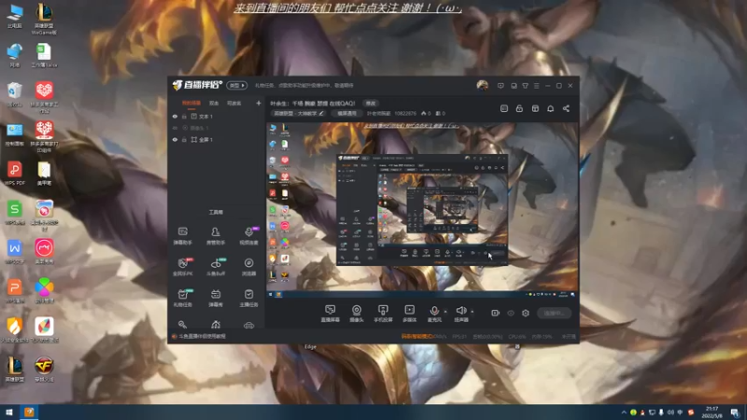The image size is (747, 420).
Task: Click the danmaku panel icon in the header
Action: point(504,108)
